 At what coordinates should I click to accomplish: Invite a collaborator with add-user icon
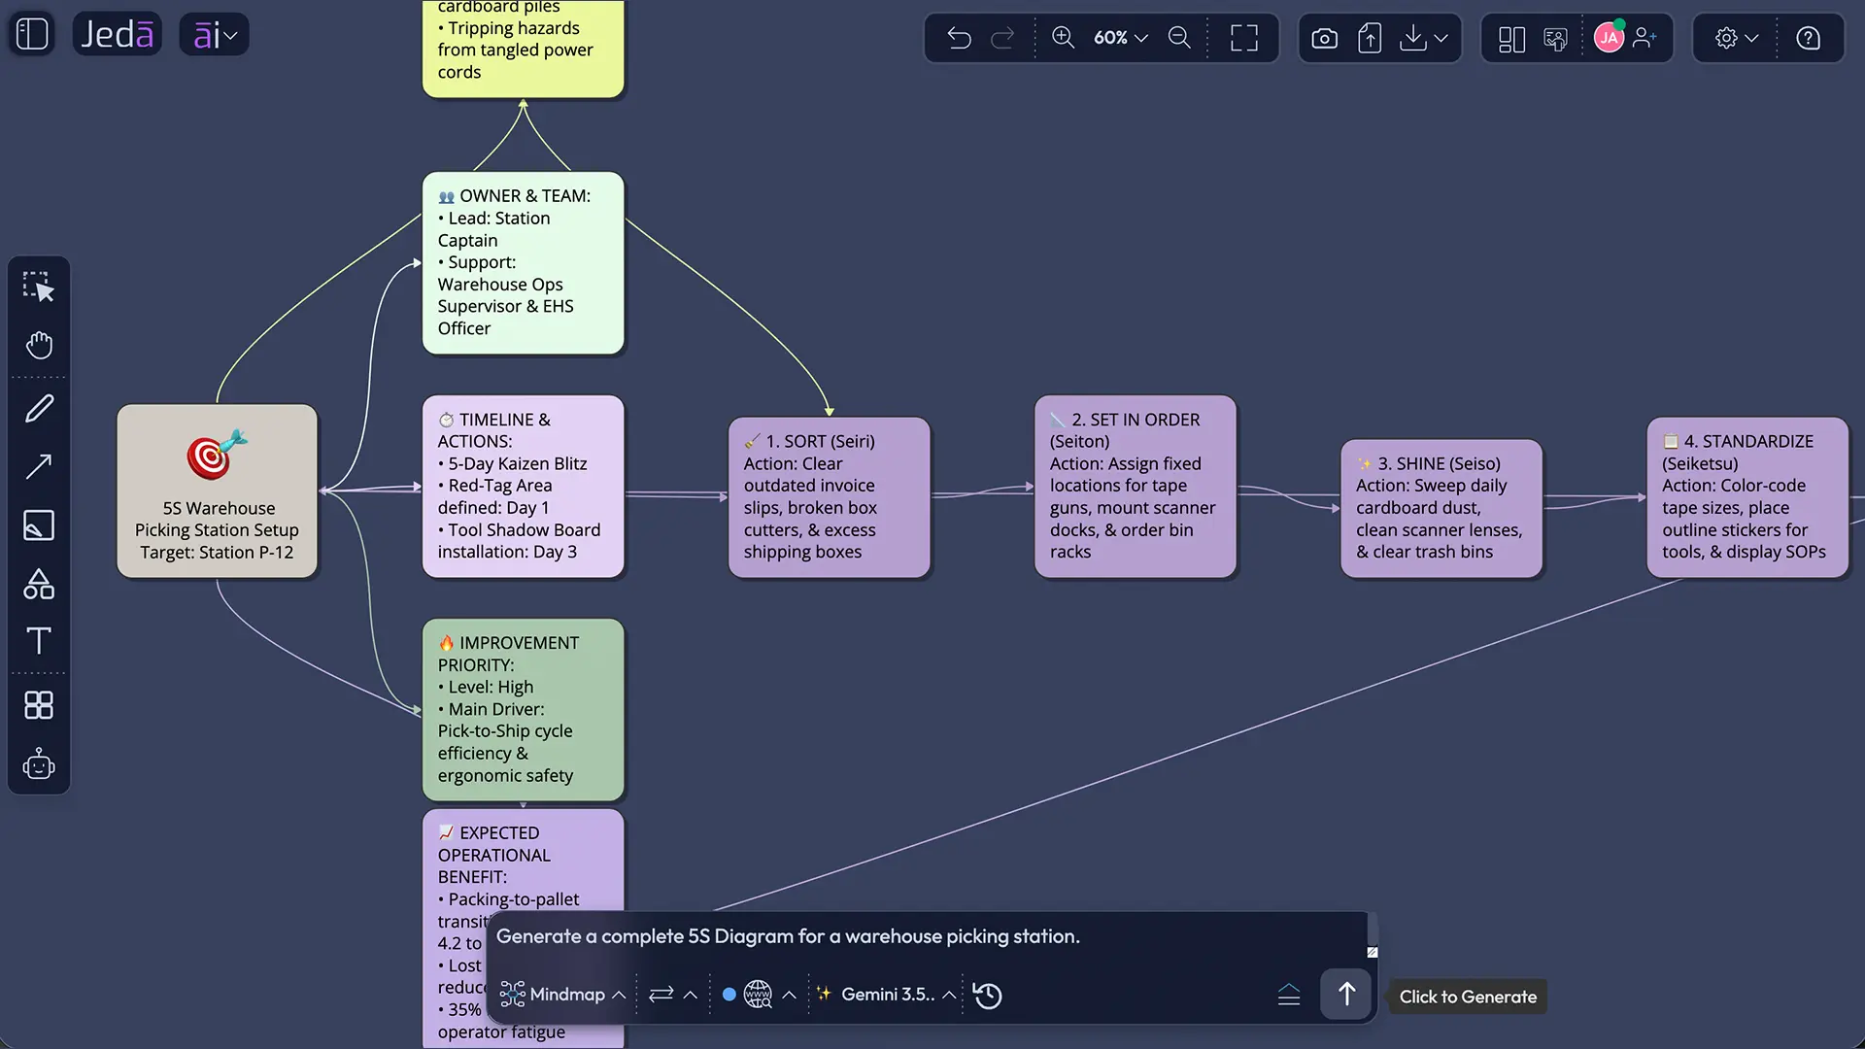(x=1645, y=38)
